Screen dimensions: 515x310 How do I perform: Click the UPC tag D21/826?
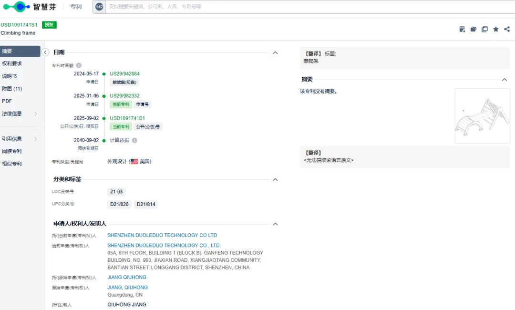pos(119,204)
